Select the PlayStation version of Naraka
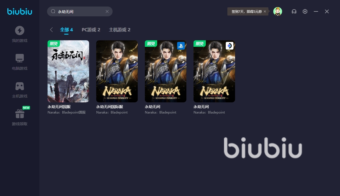This screenshot has width=340, height=196. point(166,71)
